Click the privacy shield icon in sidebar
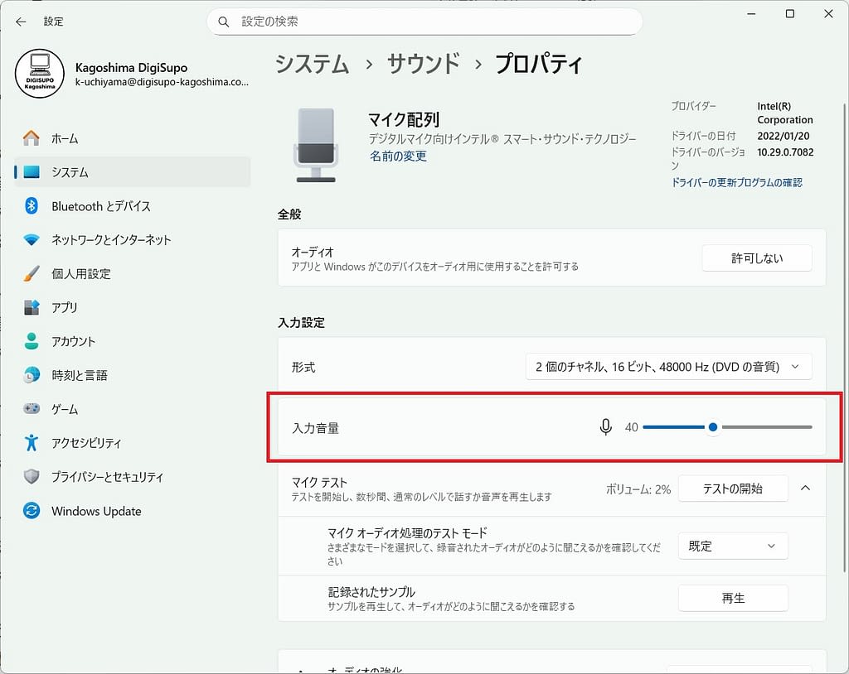Image resolution: width=849 pixels, height=674 pixels. [32, 477]
